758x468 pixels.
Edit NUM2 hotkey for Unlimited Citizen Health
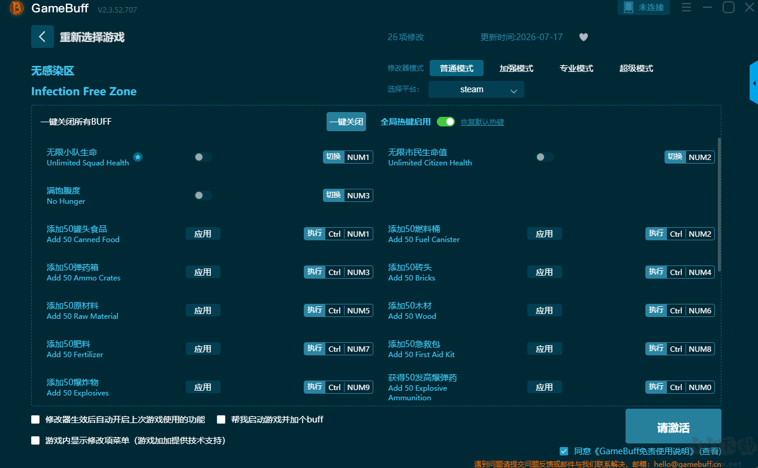tap(690, 157)
